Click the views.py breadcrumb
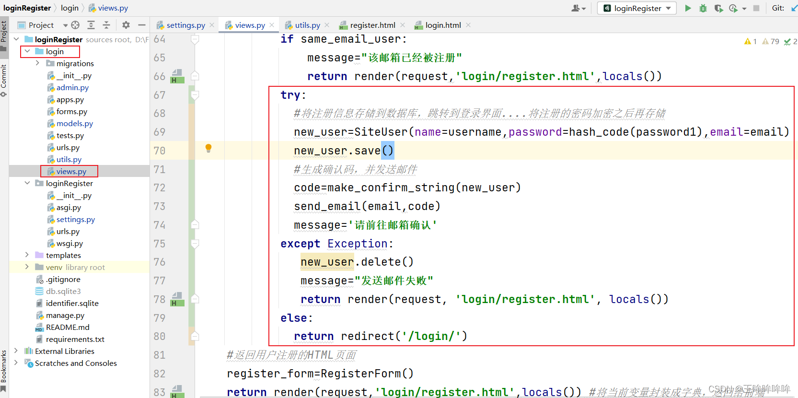This screenshot has height=398, width=798. [108, 8]
